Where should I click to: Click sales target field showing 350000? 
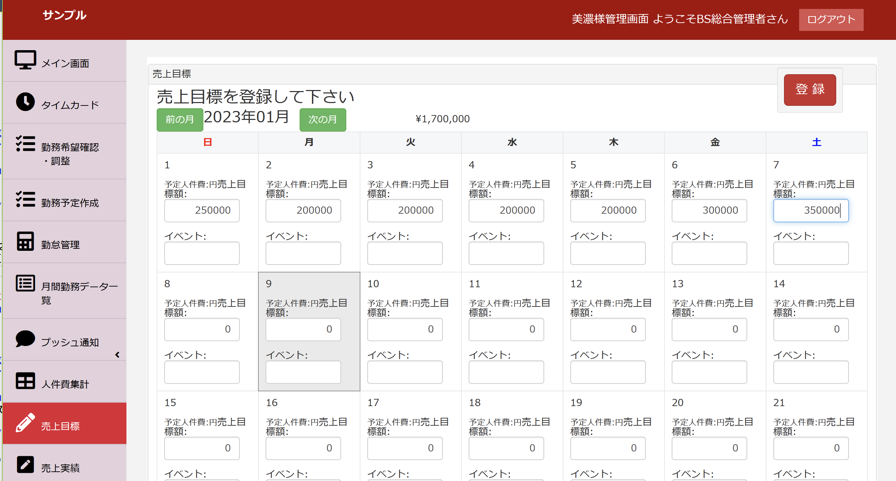811,210
